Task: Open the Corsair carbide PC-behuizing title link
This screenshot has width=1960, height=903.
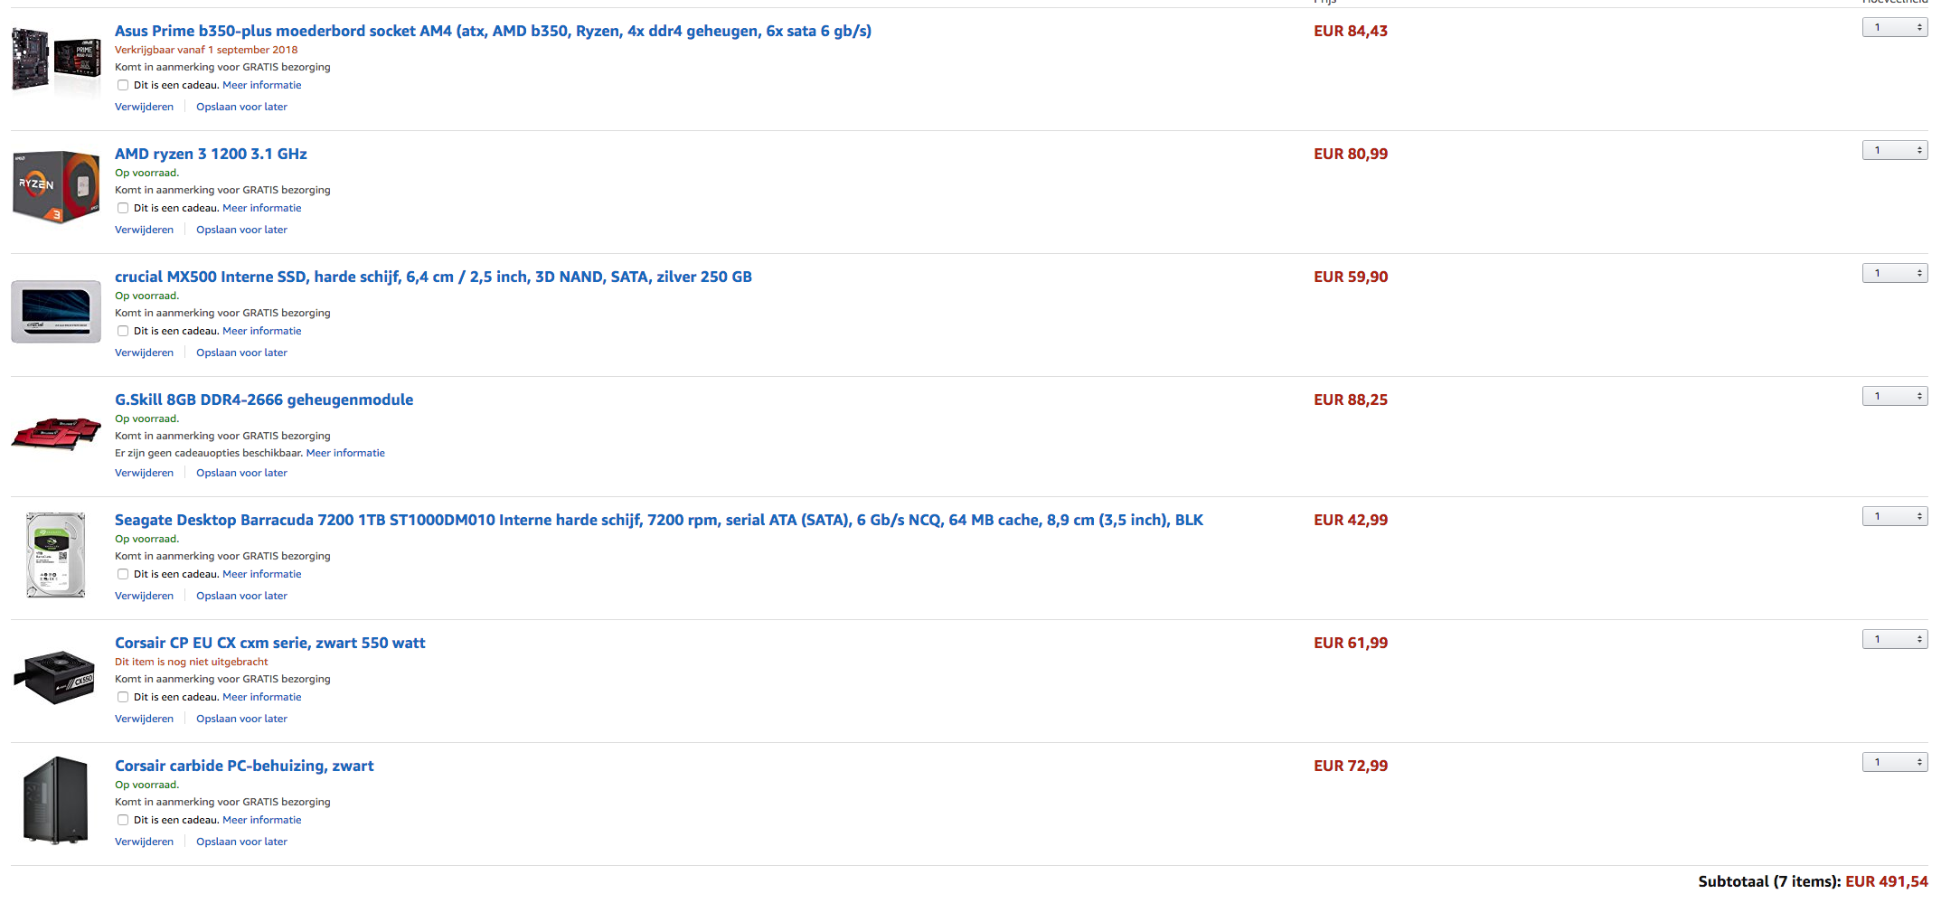Action: pos(244,766)
